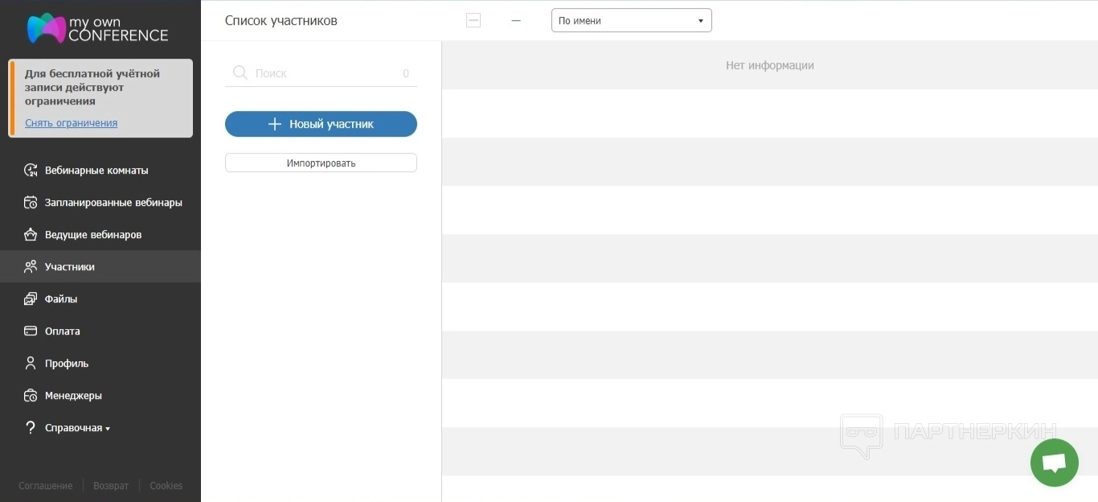Open the Cookies footer link
Viewport: 1098px width, 502px height.
point(166,486)
